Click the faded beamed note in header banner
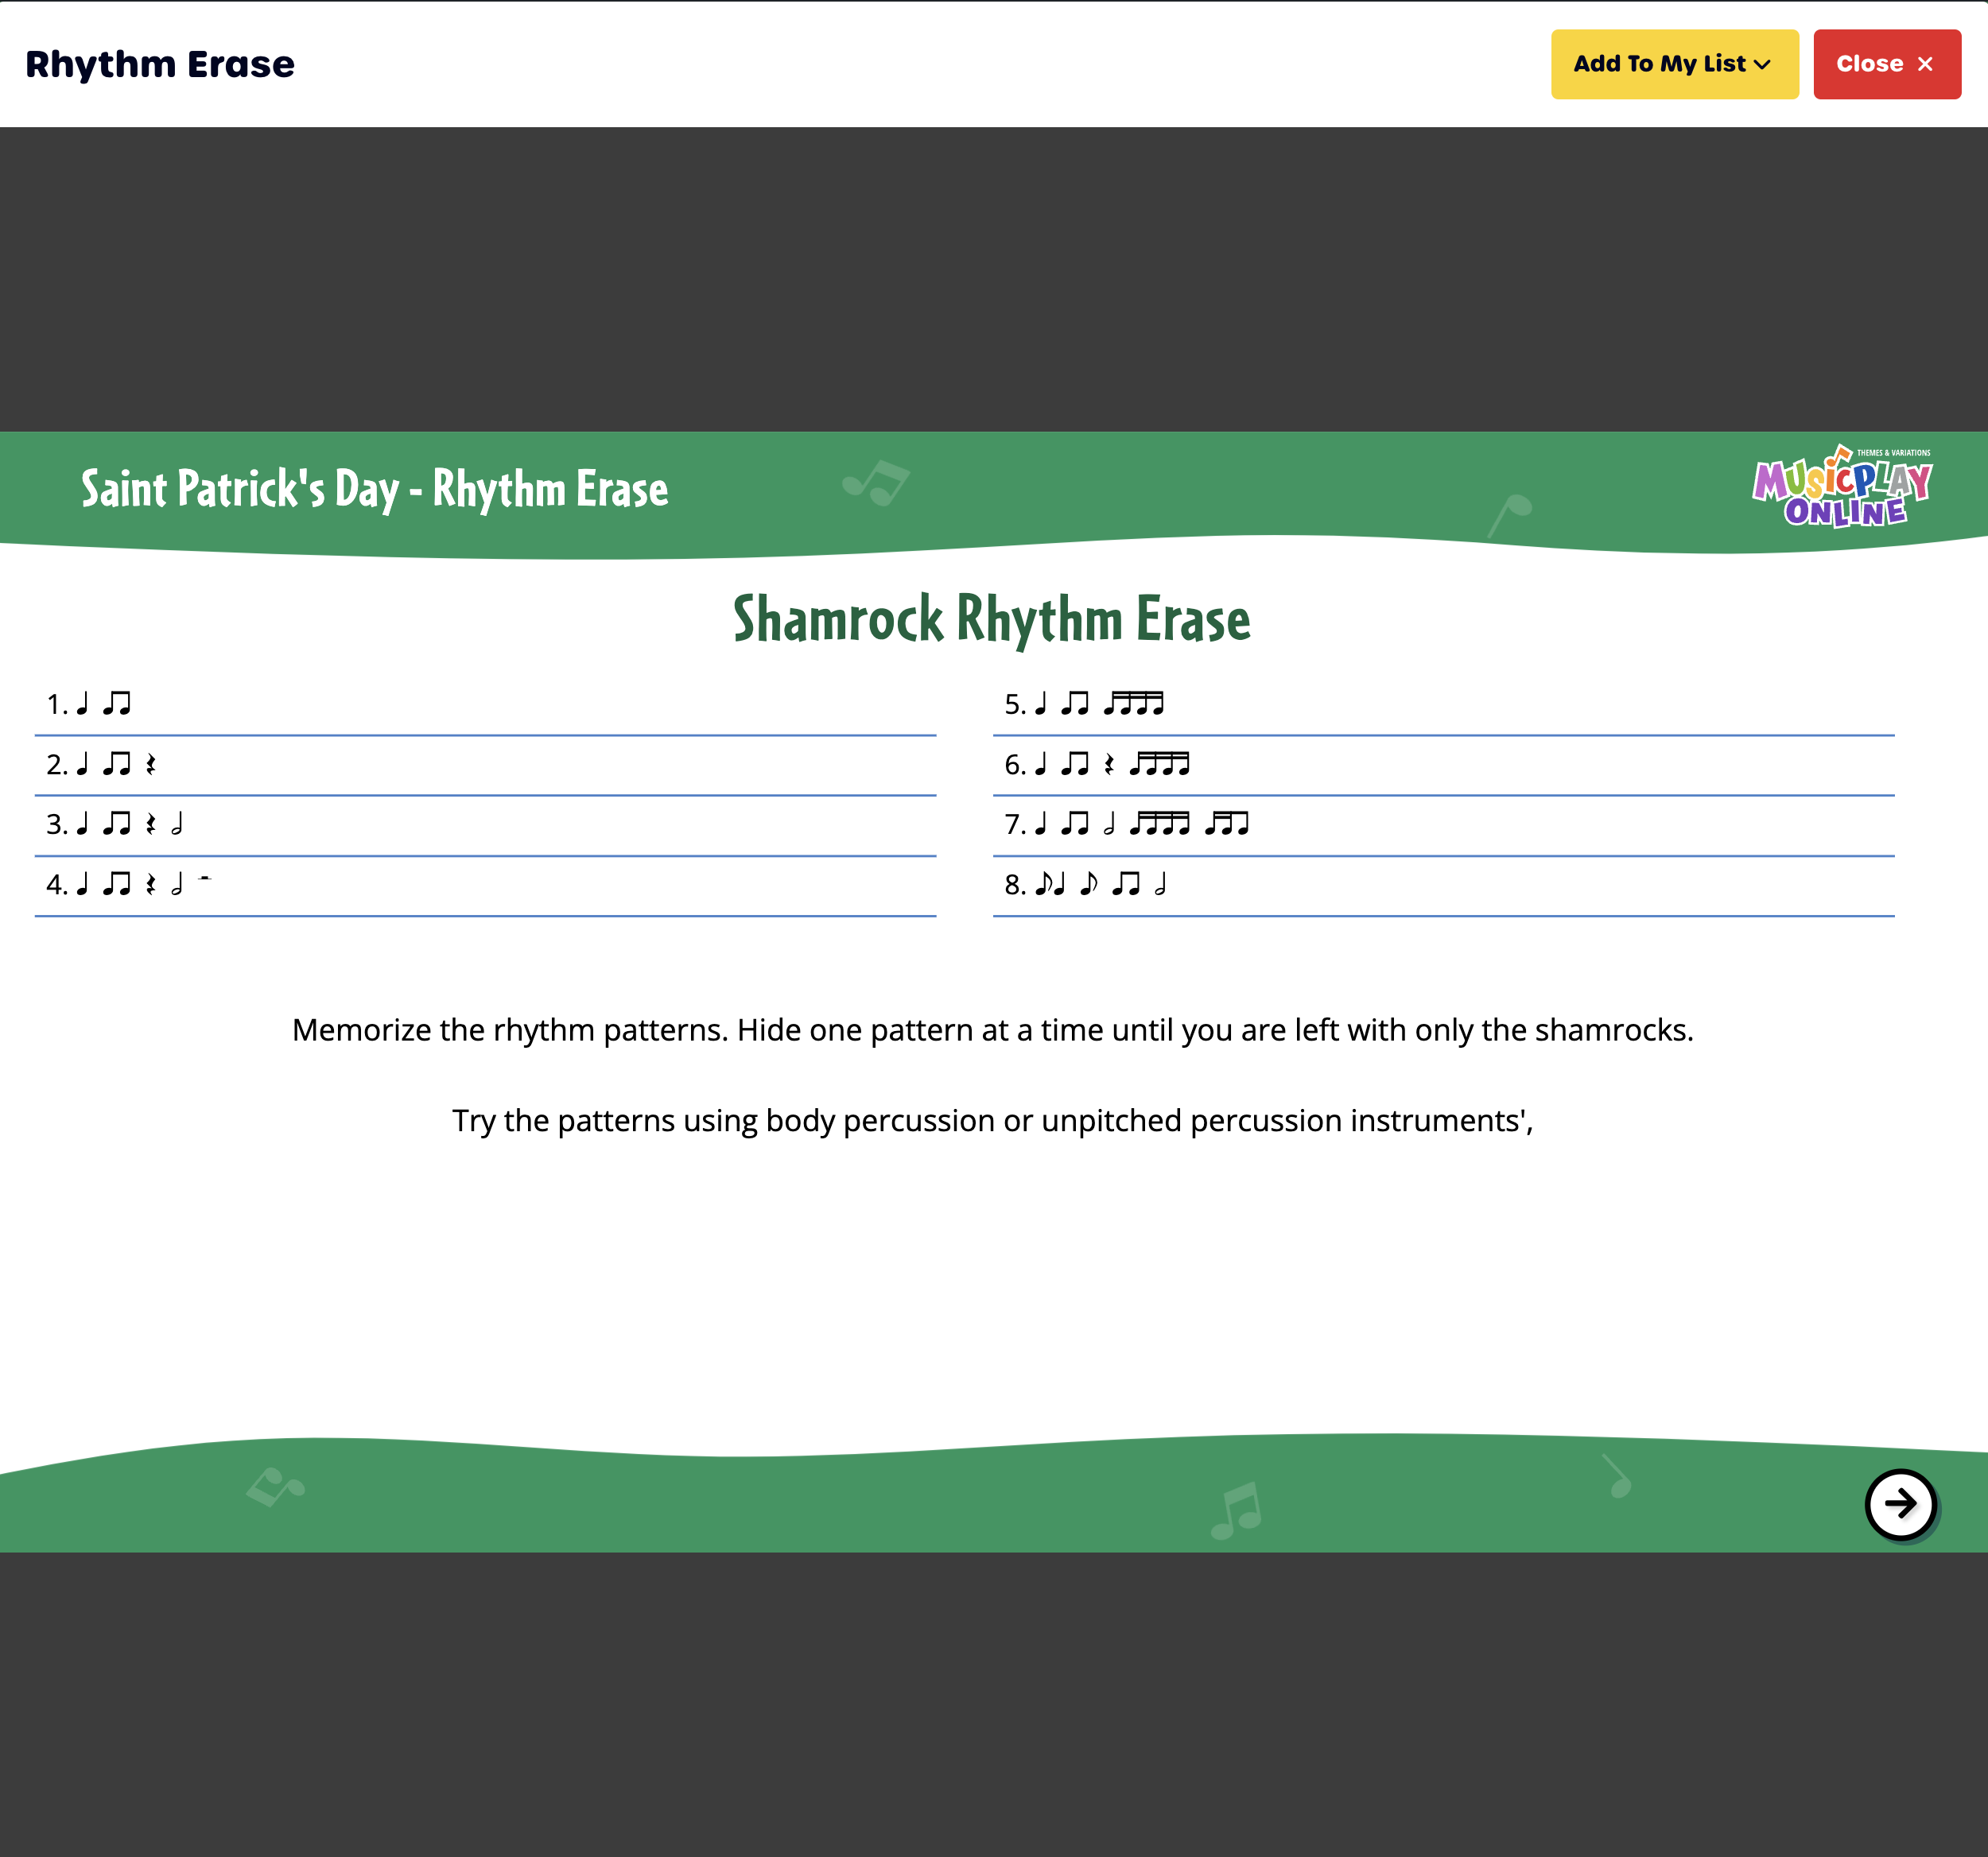The width and height of the screenshot is (1988, 1857). pos(876,484)
